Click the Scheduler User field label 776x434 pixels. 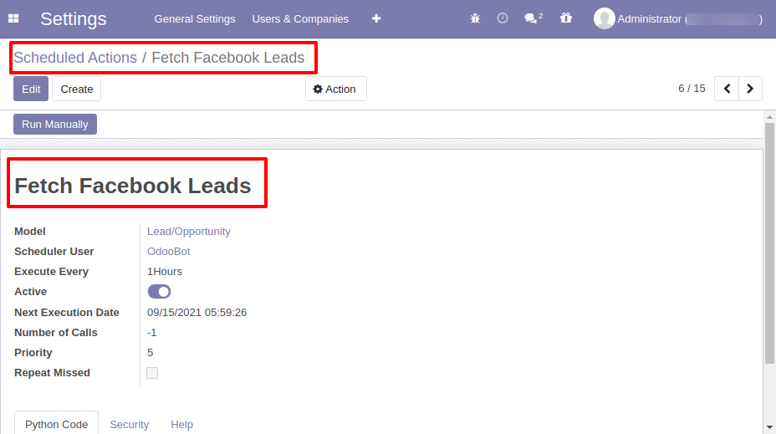coord(54,252)
